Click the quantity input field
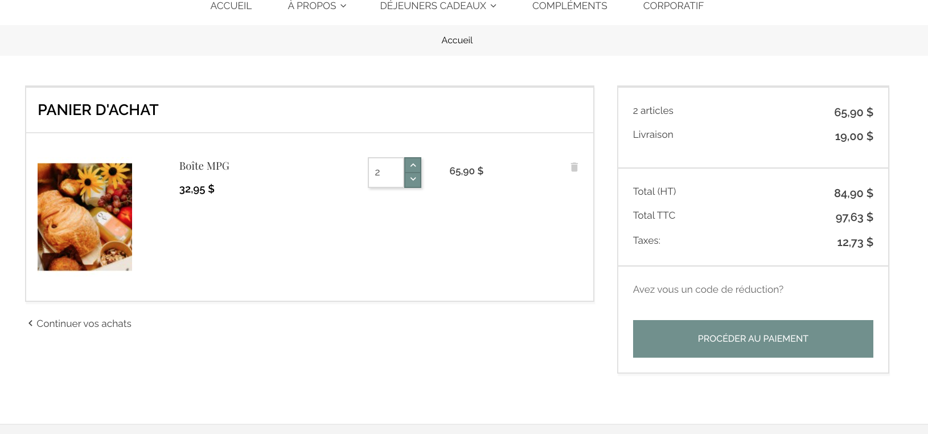The height and width of the screenshot is (434, 928). click(x=387, y=173)
